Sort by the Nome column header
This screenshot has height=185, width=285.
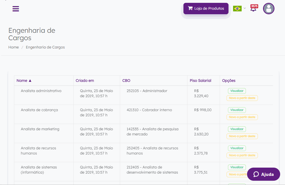[x=44, y=81]
